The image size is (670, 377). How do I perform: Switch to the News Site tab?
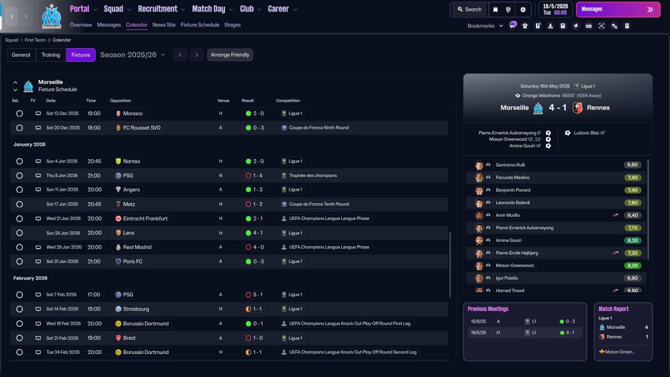pos(164,25)
